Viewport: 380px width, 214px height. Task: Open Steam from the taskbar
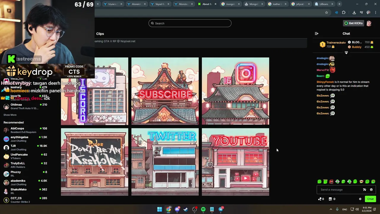pyautogui.click(x=186, y=209)
